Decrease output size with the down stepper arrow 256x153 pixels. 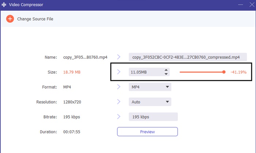click(166, 74)
